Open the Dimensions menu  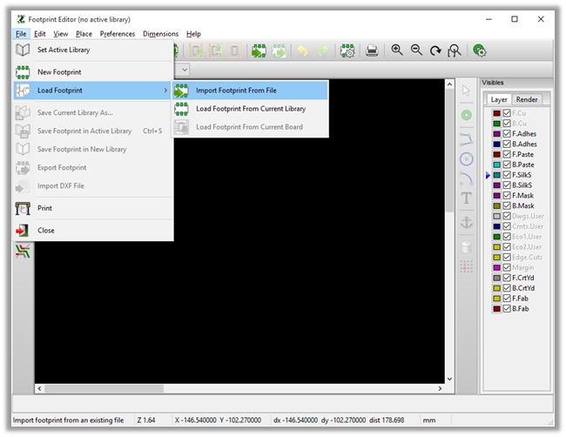pos(160,34)
